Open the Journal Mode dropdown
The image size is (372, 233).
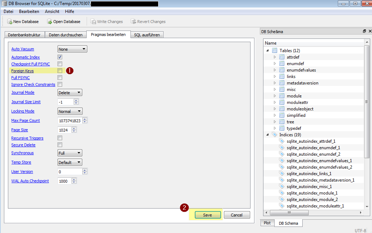70,93
